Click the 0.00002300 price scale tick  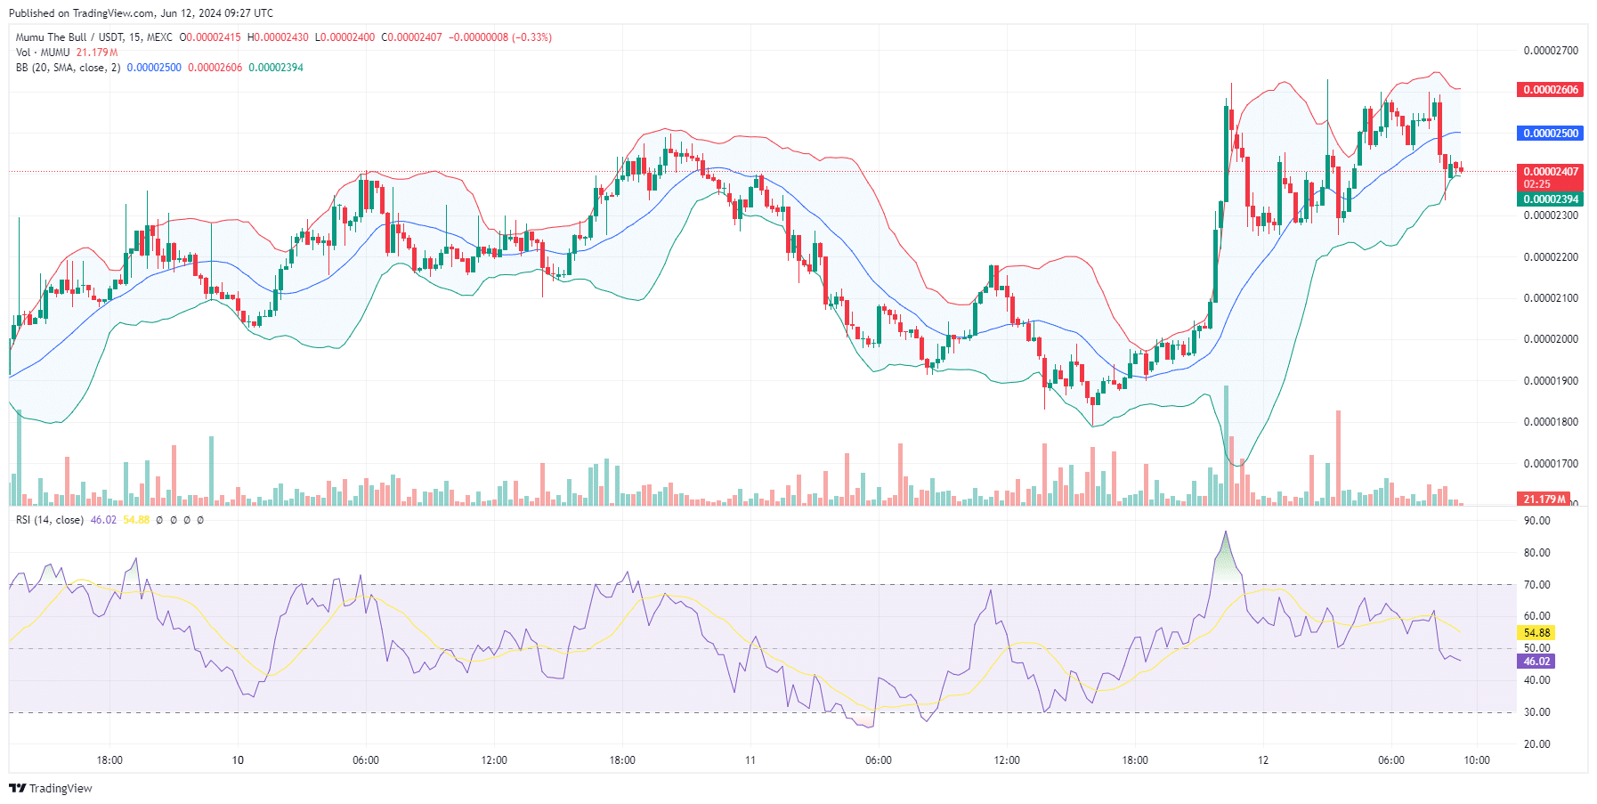(x=1551, y=215)
